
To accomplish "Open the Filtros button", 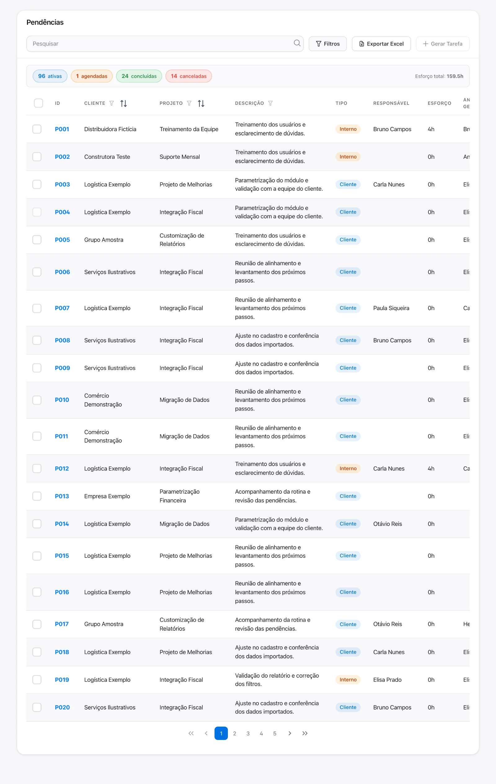I will [327, 44].
